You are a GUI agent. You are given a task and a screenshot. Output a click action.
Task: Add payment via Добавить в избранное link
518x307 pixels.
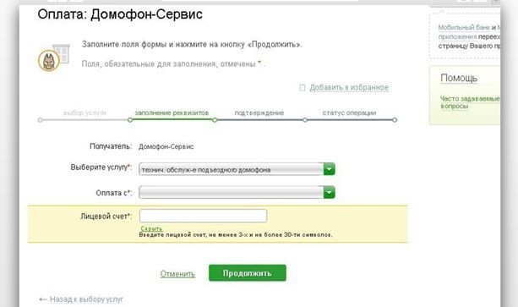click(x=349, y=88)
